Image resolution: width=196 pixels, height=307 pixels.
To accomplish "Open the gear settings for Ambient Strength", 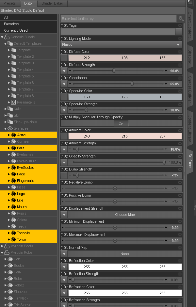I will [180, 143].
